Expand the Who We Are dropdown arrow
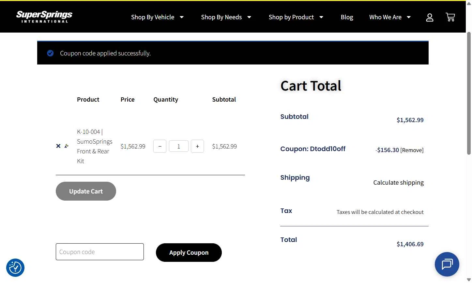 409,17
